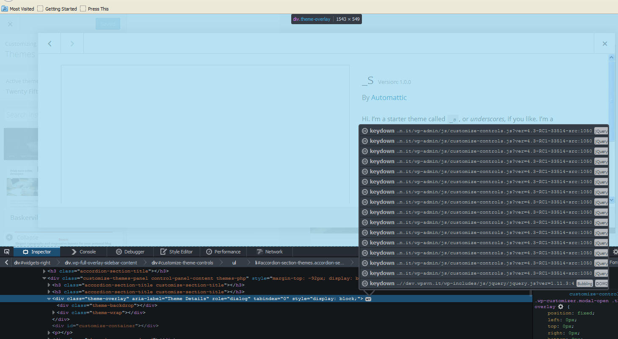This screenshot has height=339, width=618.
Task: Click the Search installed themes field
Action: [x=21, y=115]
